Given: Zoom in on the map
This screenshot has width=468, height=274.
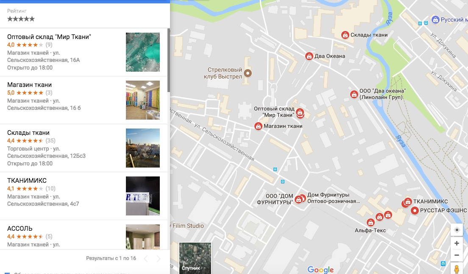Looking at the screenshot, I should [x=457, y=243].
